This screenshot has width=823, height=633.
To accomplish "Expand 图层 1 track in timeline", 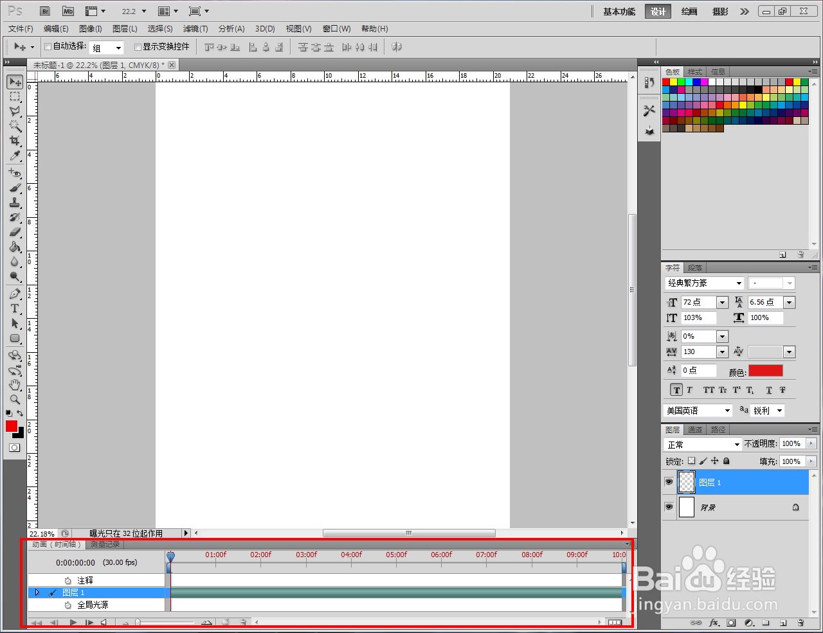I will click(37, 592).
